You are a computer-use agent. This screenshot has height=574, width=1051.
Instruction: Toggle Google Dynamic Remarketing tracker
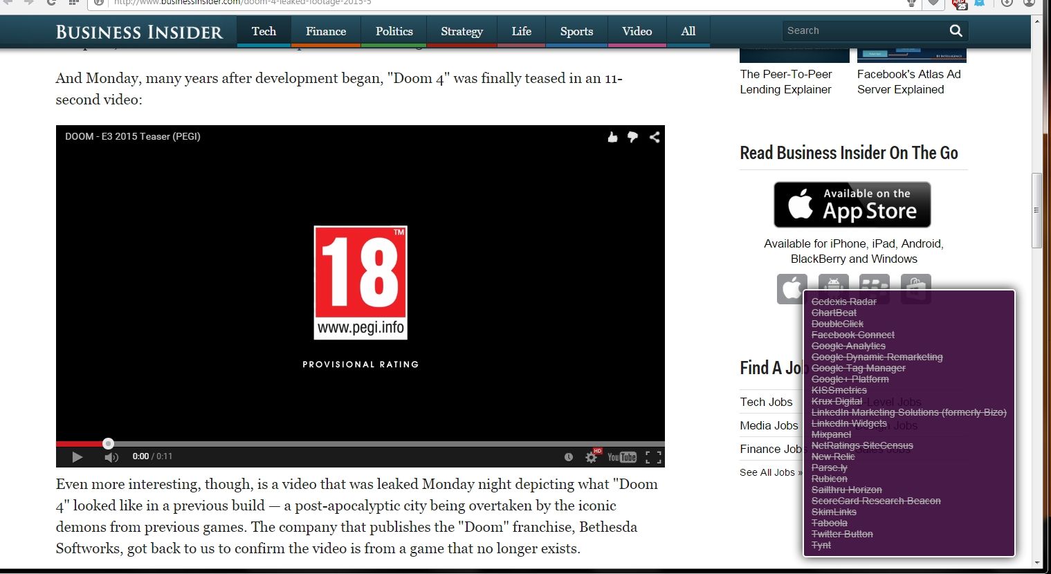click(x=877, y=357)
